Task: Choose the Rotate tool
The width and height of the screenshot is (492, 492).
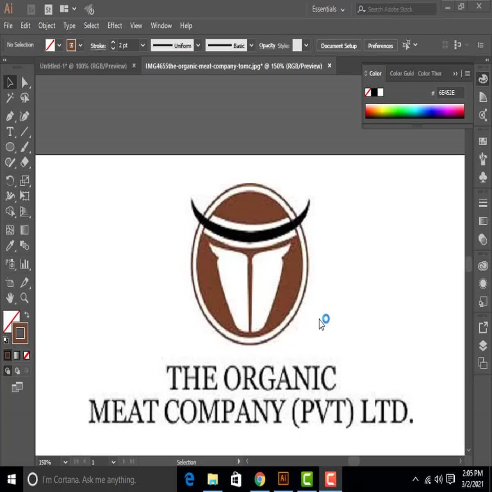Action: (x=10, y=180)
